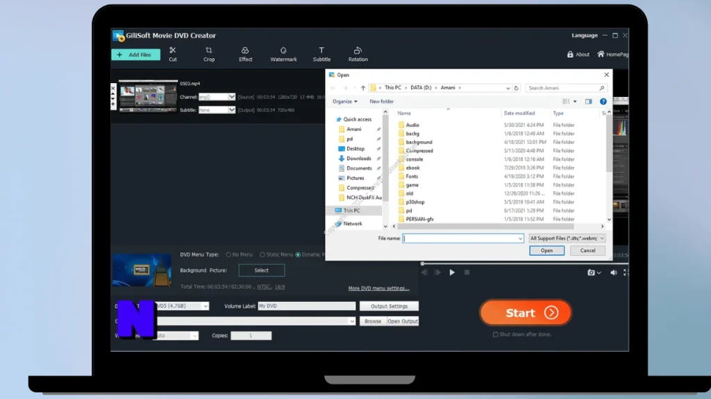Open the Channel dropdown

coord(232,97)
